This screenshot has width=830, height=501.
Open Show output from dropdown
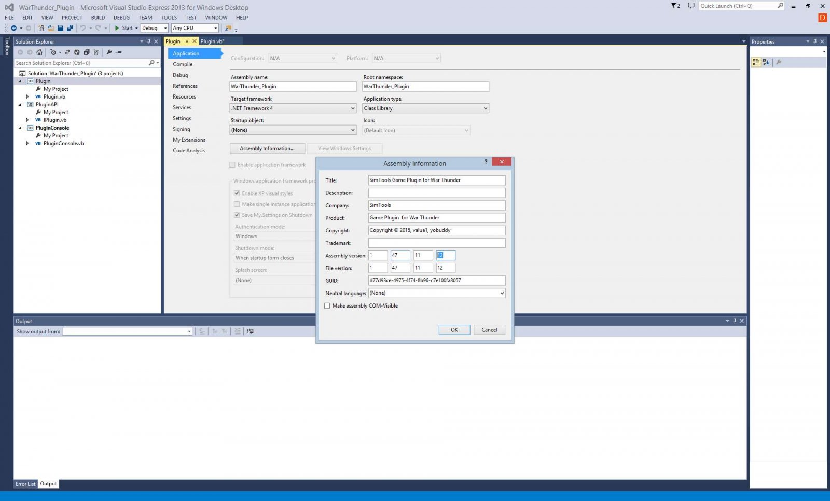[x=128, y=331]
